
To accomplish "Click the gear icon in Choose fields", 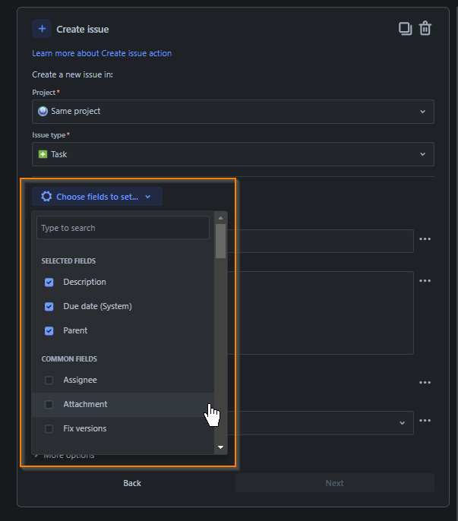I will coord(46,197).
